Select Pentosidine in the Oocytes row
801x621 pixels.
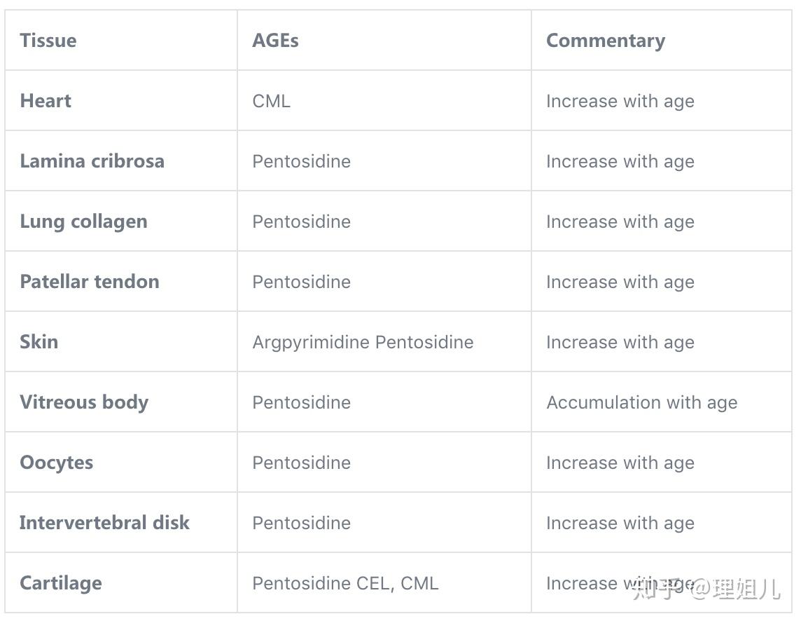pos(301,463)
